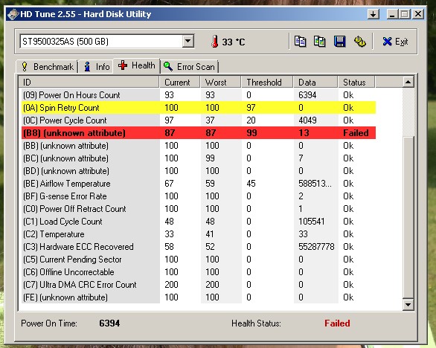Screen dimensions: 436x348
Task: Click the 33 °C temperature reading
Action: point(234,42)
